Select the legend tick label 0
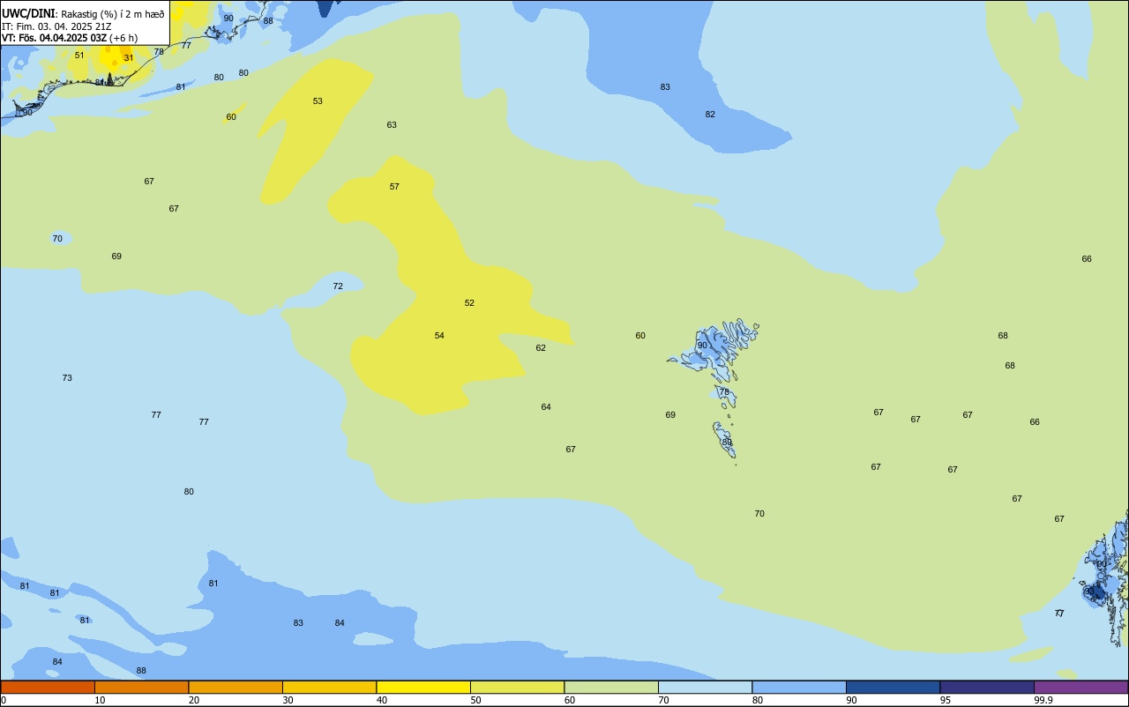 pyautogui.click(x=4, y=700)
